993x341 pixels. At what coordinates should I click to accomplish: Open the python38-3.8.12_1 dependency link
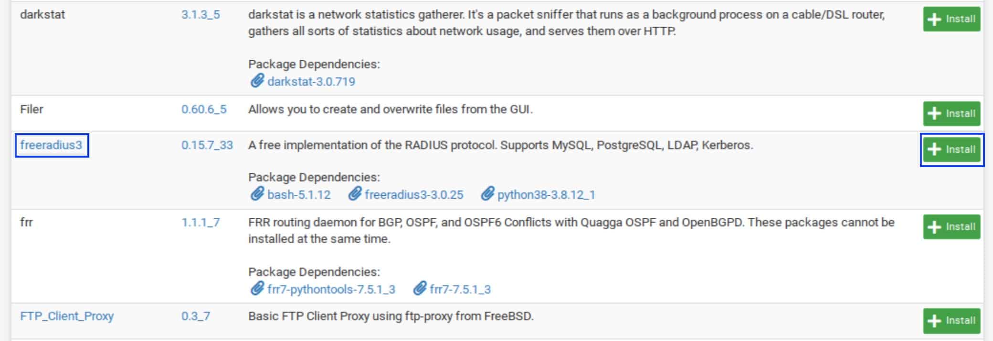pos(546,195)
